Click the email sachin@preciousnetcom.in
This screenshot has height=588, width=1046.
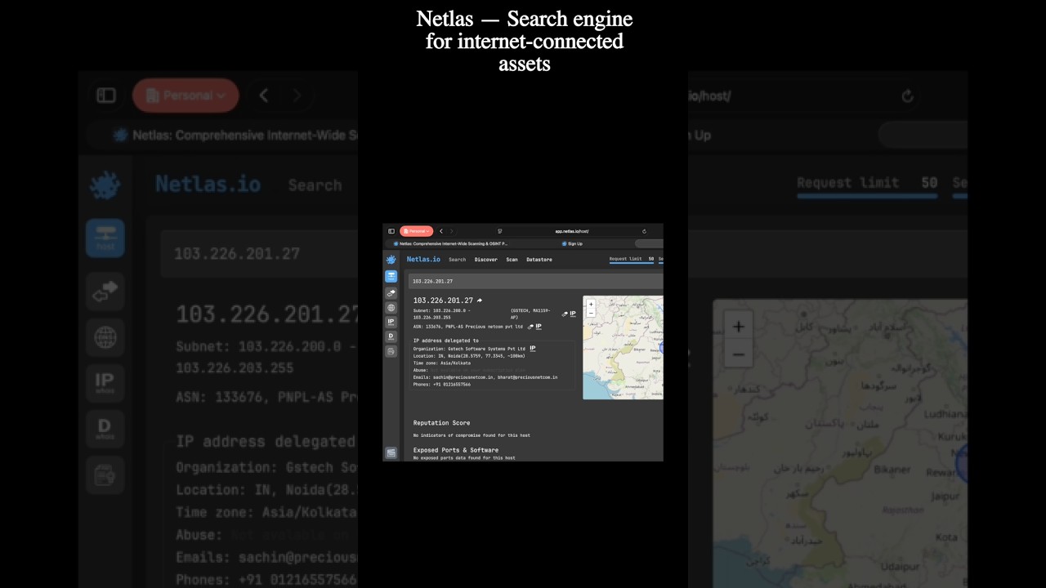tap(464, 377)
